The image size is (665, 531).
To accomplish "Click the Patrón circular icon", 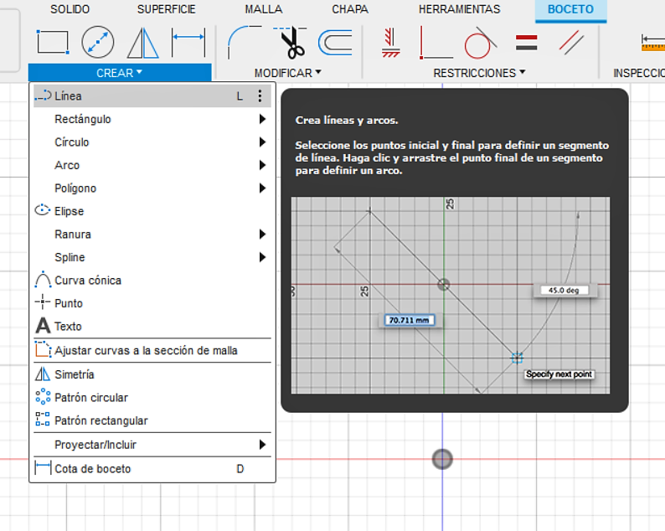I will 43,397.
